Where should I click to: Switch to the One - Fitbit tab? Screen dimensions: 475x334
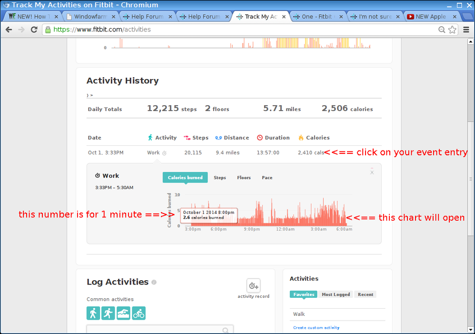point(317,16)
